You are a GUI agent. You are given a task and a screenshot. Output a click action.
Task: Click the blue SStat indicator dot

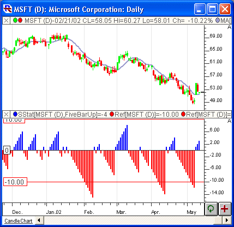(x=15, y=114)
